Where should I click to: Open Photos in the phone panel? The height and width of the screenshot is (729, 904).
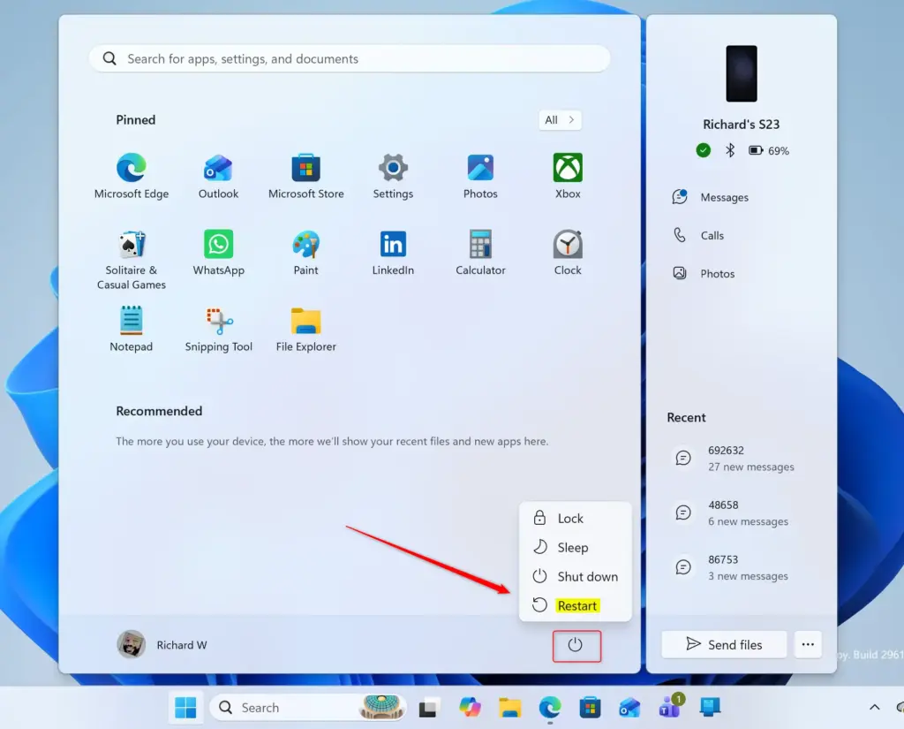point(741,274)
